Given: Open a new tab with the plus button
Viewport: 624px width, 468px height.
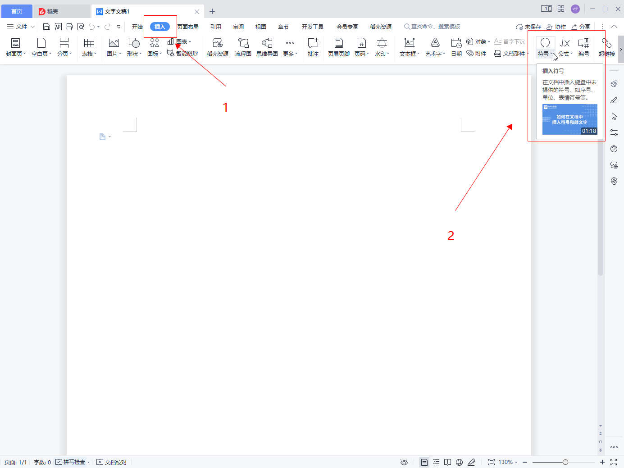Looking at the screenshot, I should (x=212, y=11).
